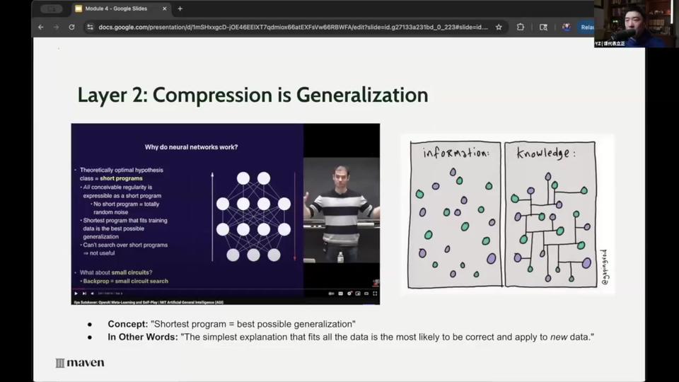The image size is (679, 382).
Task: Select the 'information:' cartoon panel
Action: coord(455,215)
